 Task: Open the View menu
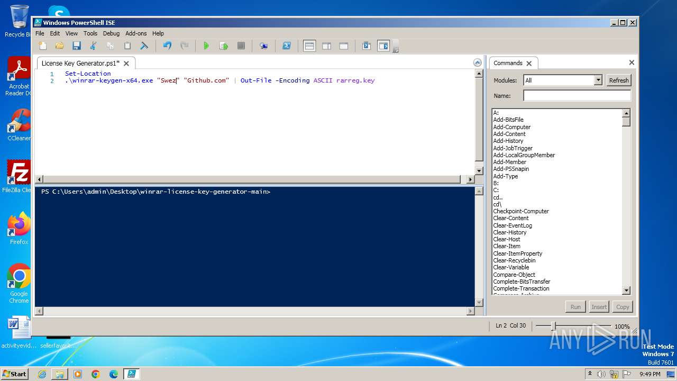coord(71,33)
